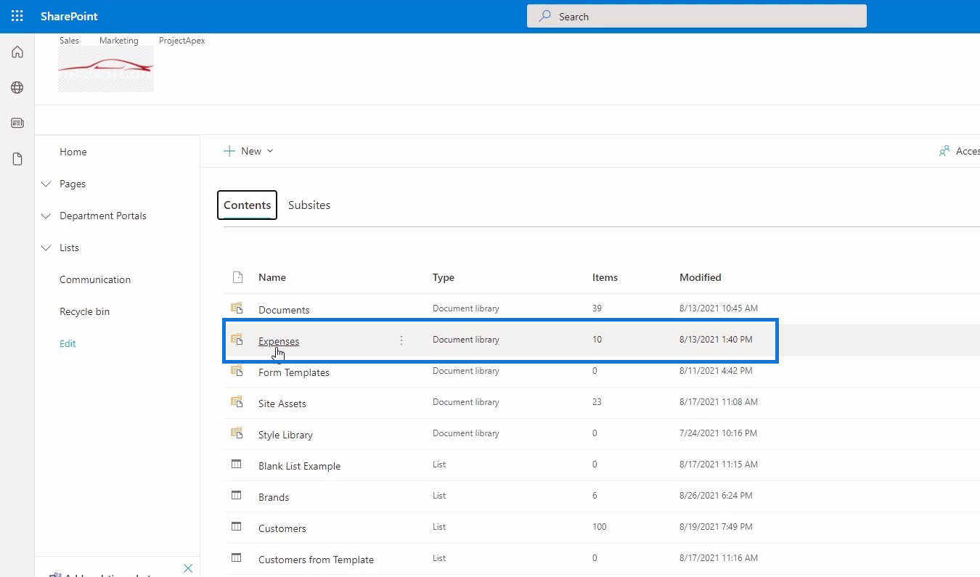Open the Sales top navigation link
Screen dimensions: 980x577
[69, 41]
